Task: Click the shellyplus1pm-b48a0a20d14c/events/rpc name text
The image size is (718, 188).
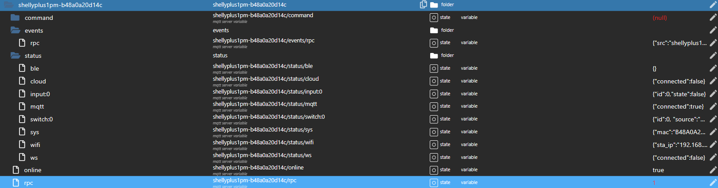Action: 263,40
